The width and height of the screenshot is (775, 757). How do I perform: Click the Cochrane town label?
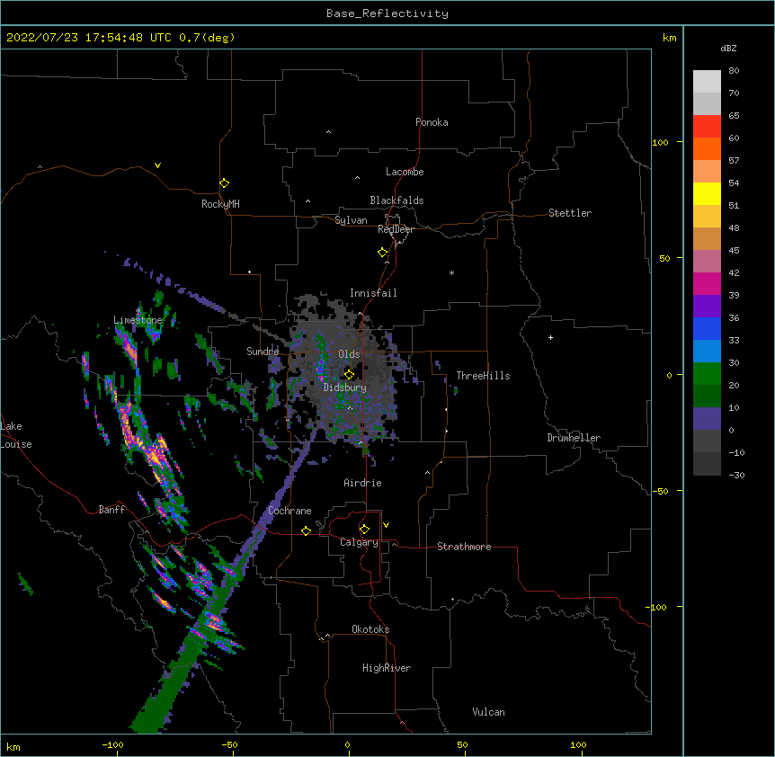(290, 511)
